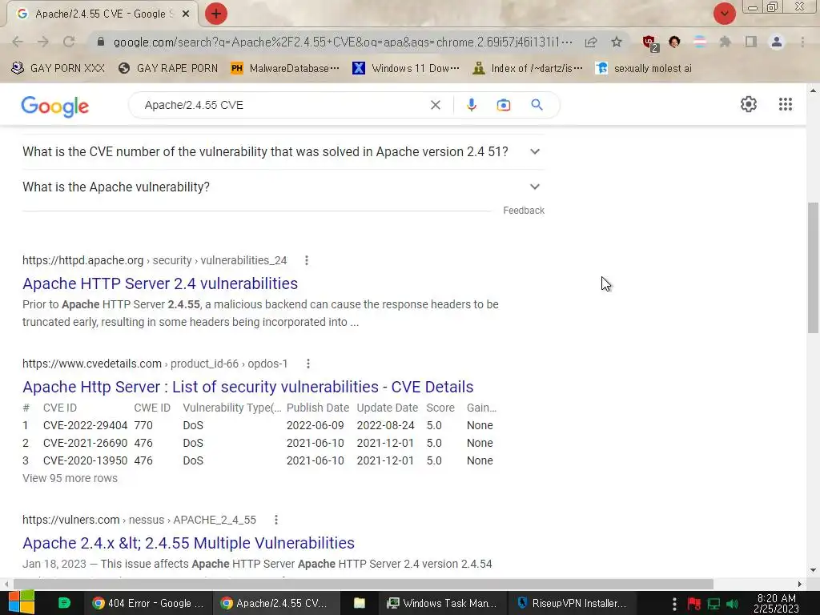Open more options for httpd.apache.org result
Screen dimensions: 820x615
(307, 260)
